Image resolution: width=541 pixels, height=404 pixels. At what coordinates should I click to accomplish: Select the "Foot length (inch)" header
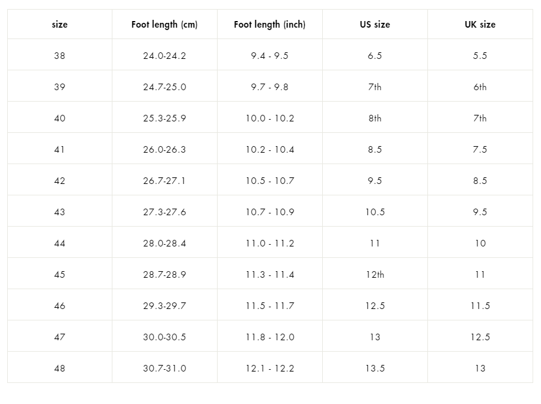[269, 25]
